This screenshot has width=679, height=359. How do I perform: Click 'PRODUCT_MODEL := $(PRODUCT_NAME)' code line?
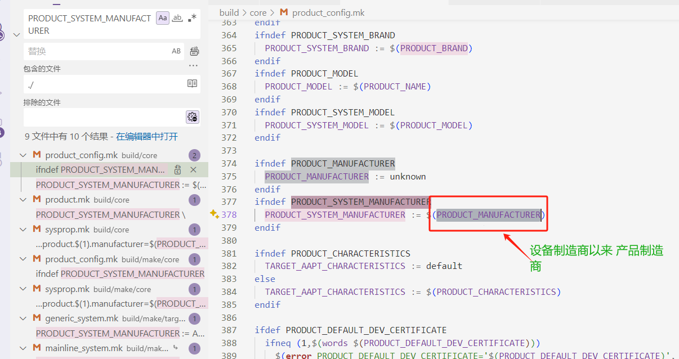coord(347,86)
